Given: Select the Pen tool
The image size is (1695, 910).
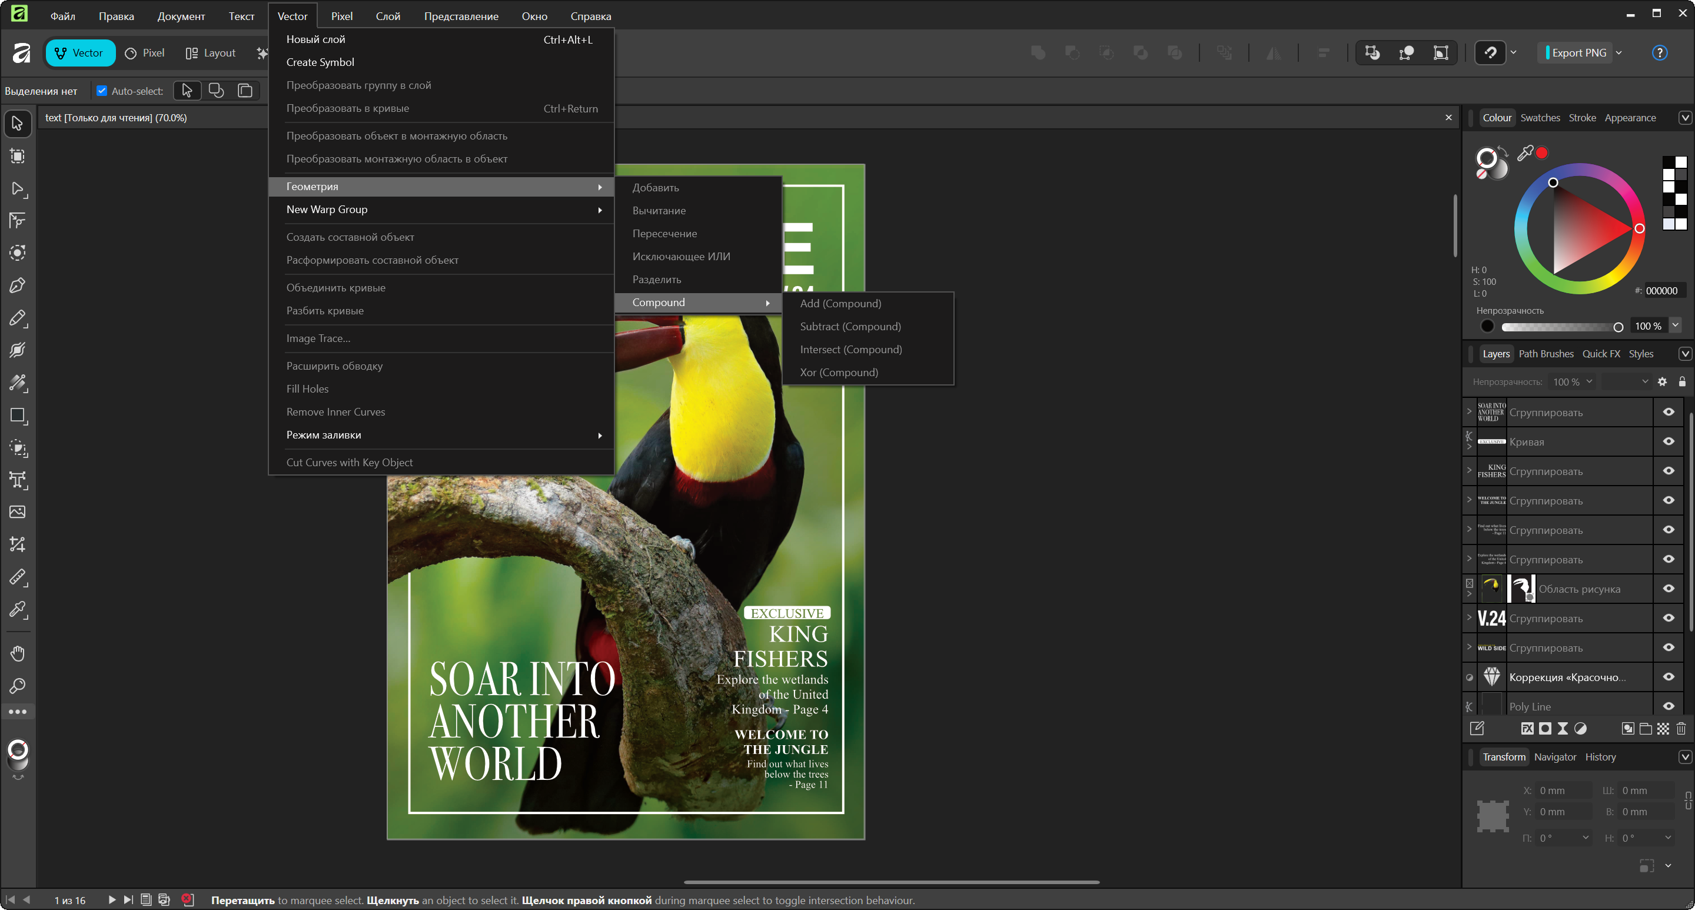Looking at the screenshot, I should [18, 285].
